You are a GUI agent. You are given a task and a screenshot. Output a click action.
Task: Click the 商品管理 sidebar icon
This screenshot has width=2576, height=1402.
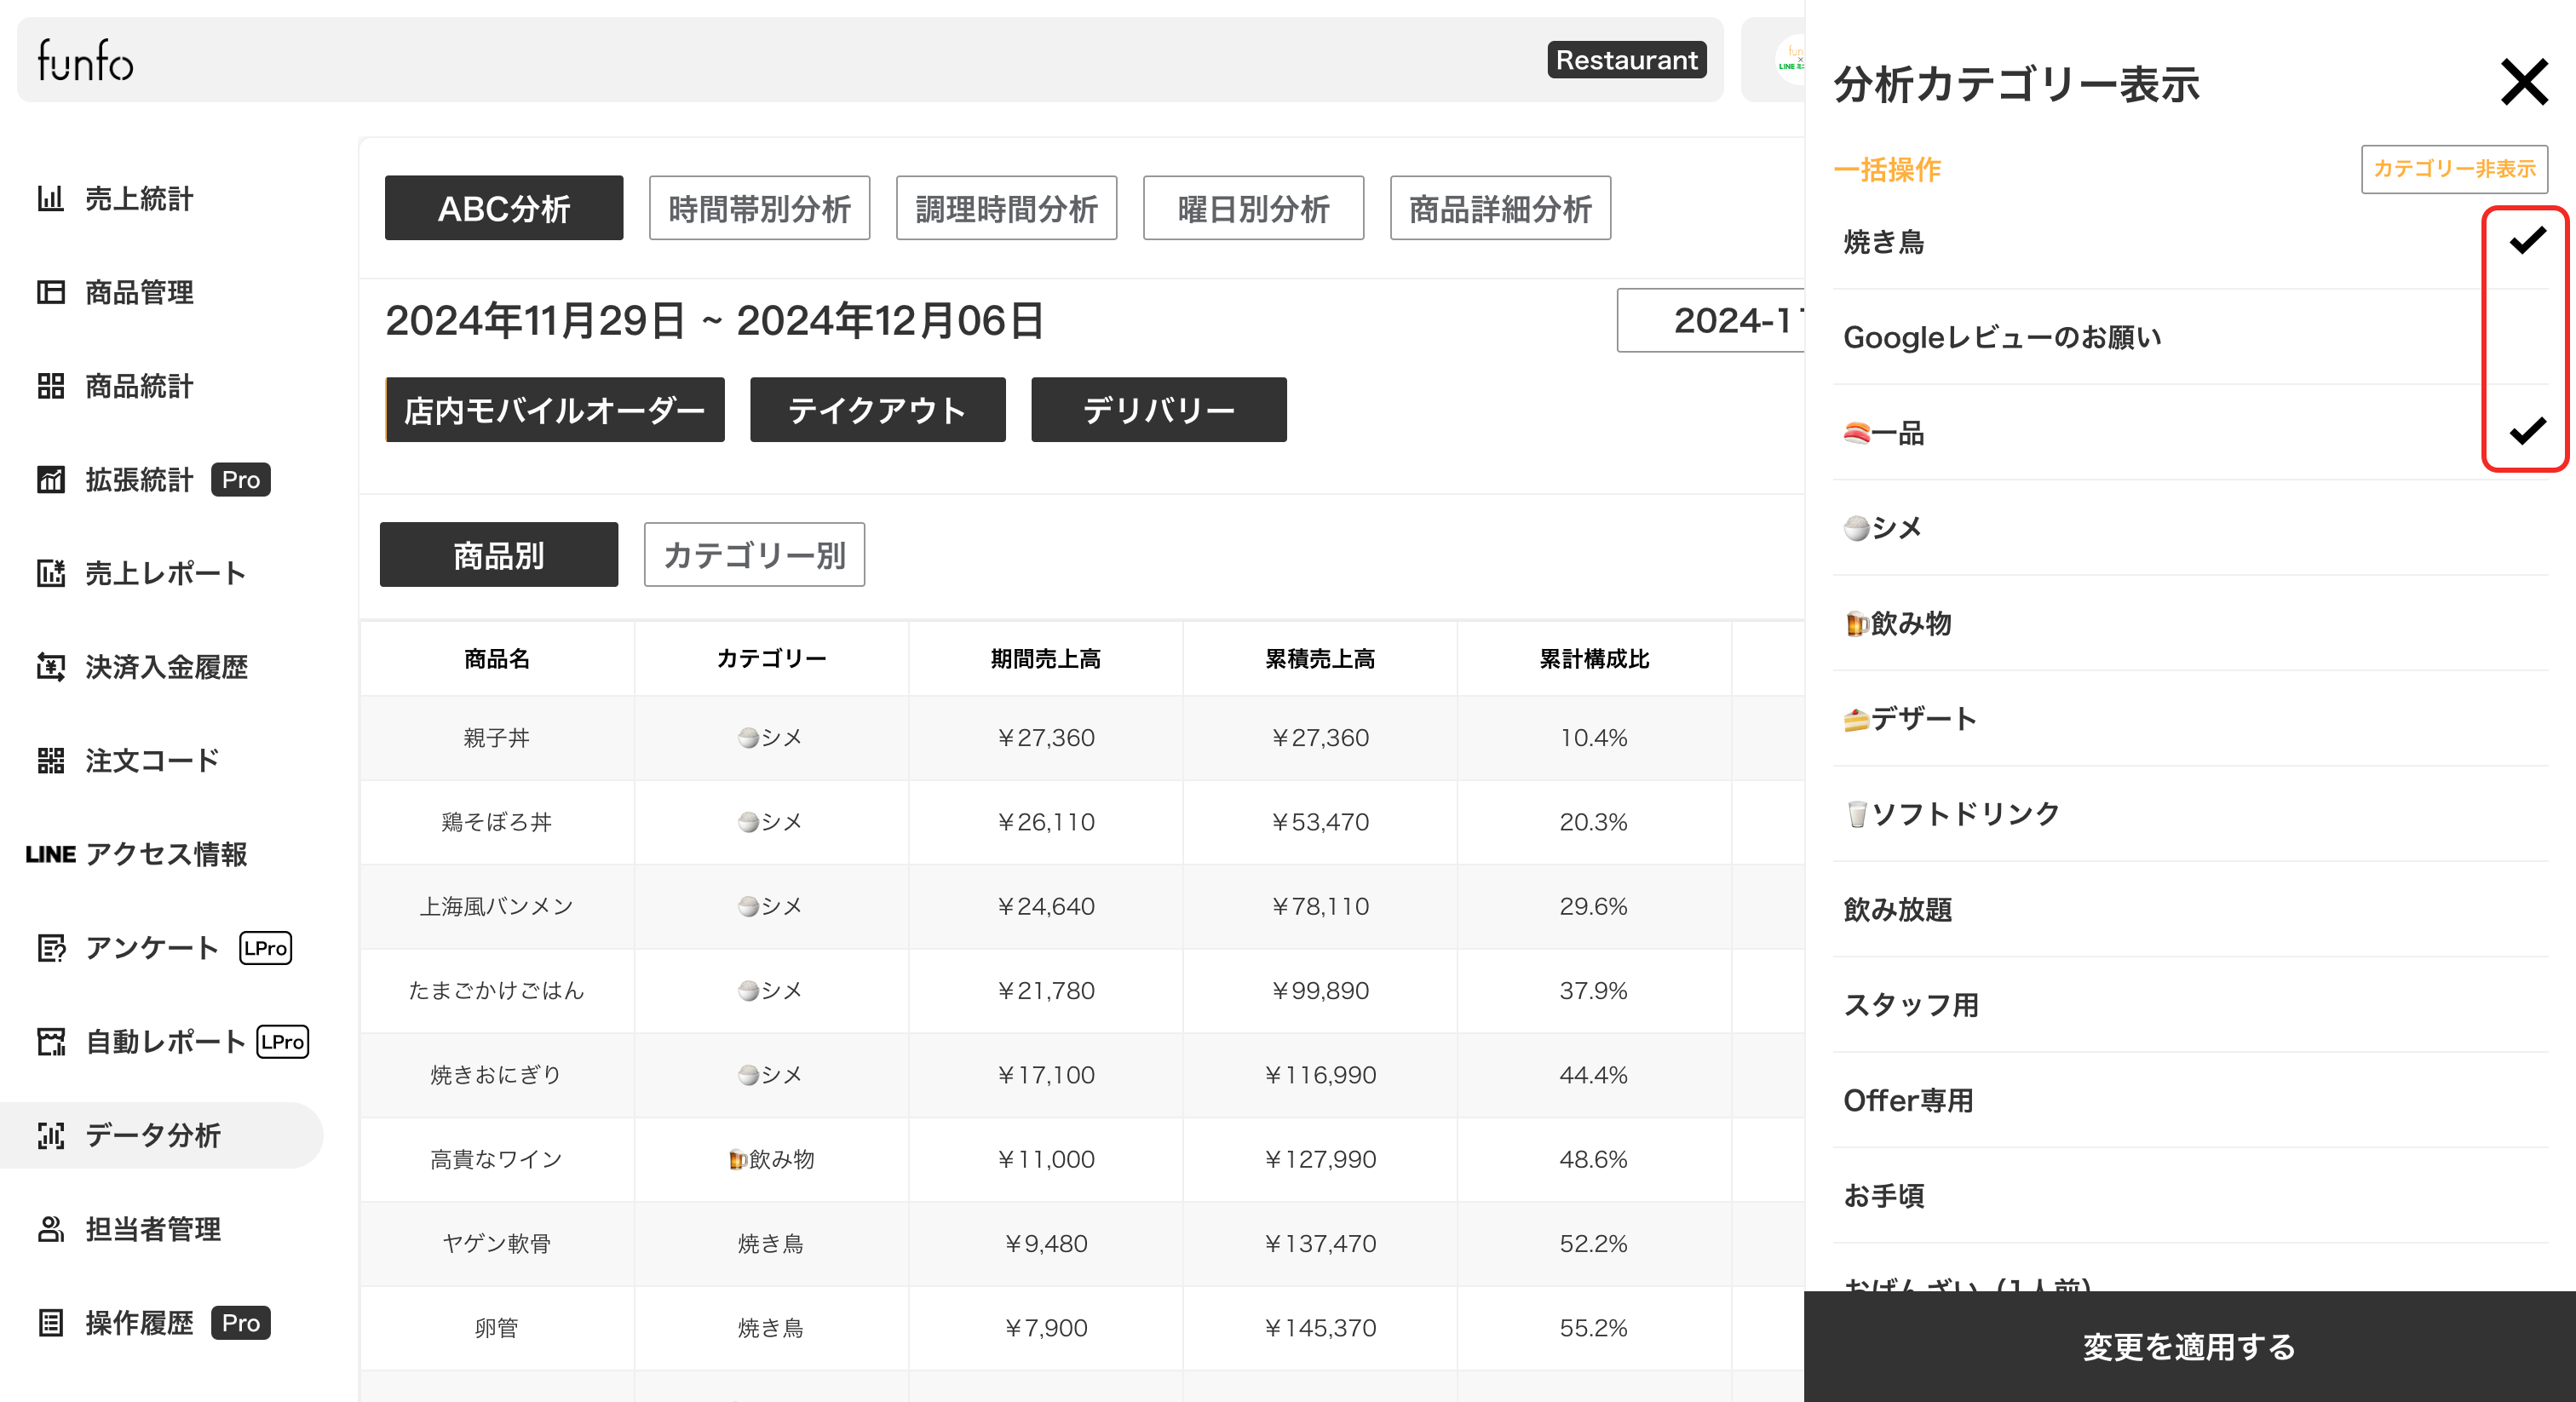coord(50,292)
